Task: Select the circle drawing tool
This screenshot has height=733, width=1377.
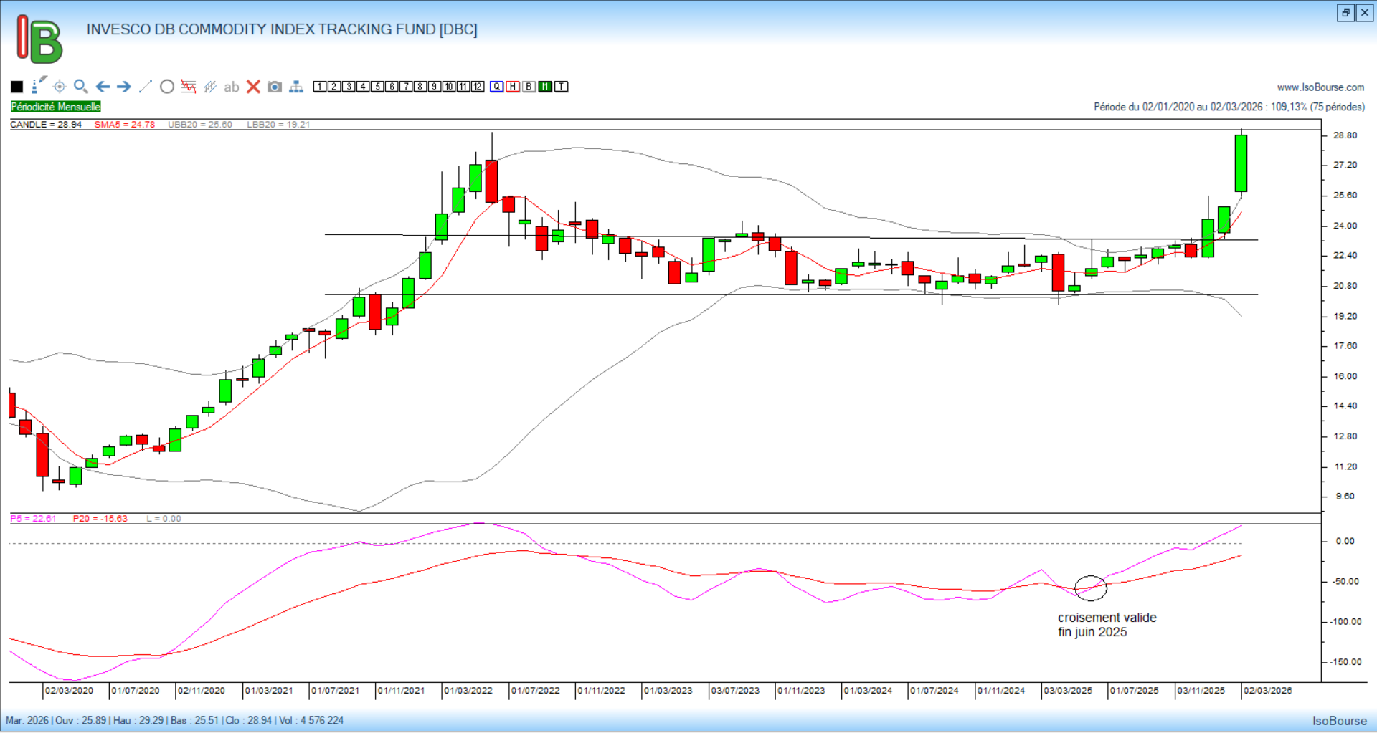Action: [167, 87]
